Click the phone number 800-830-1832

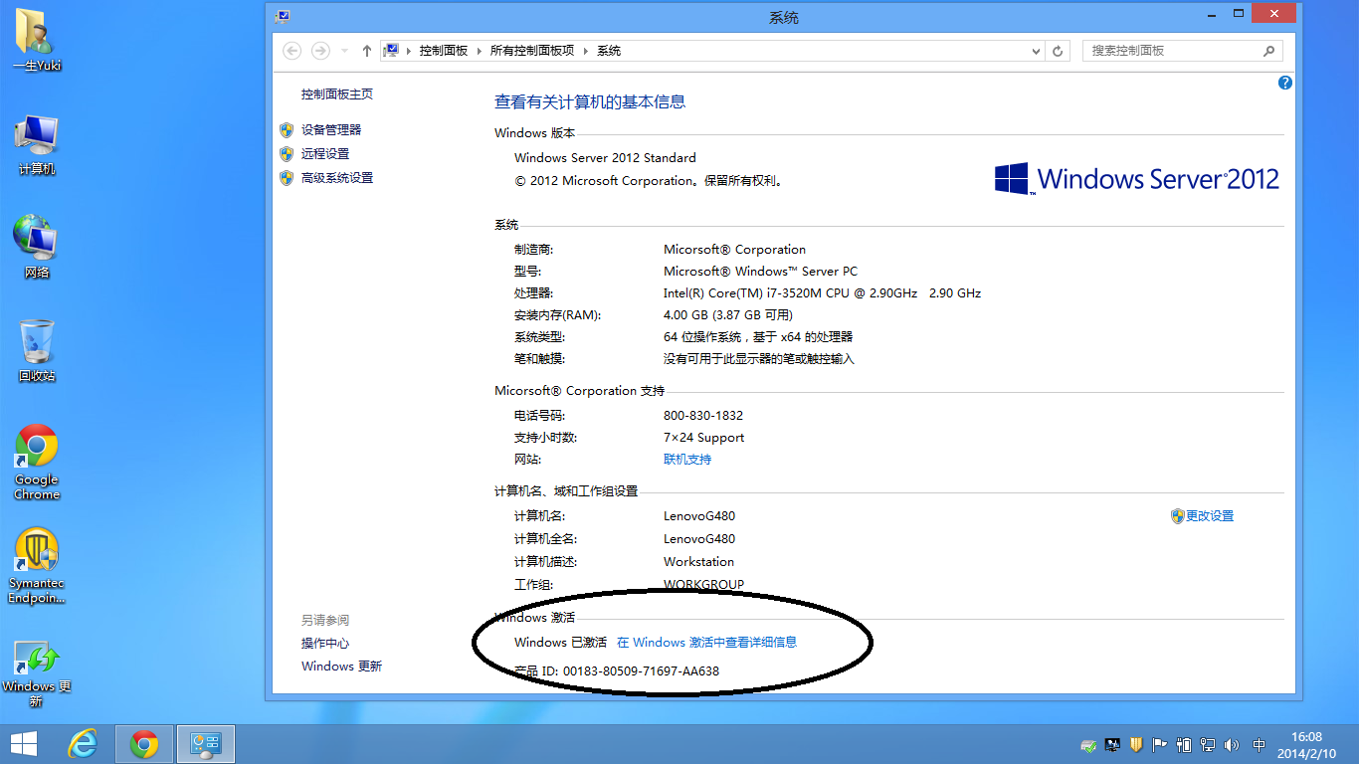point(703,416)
